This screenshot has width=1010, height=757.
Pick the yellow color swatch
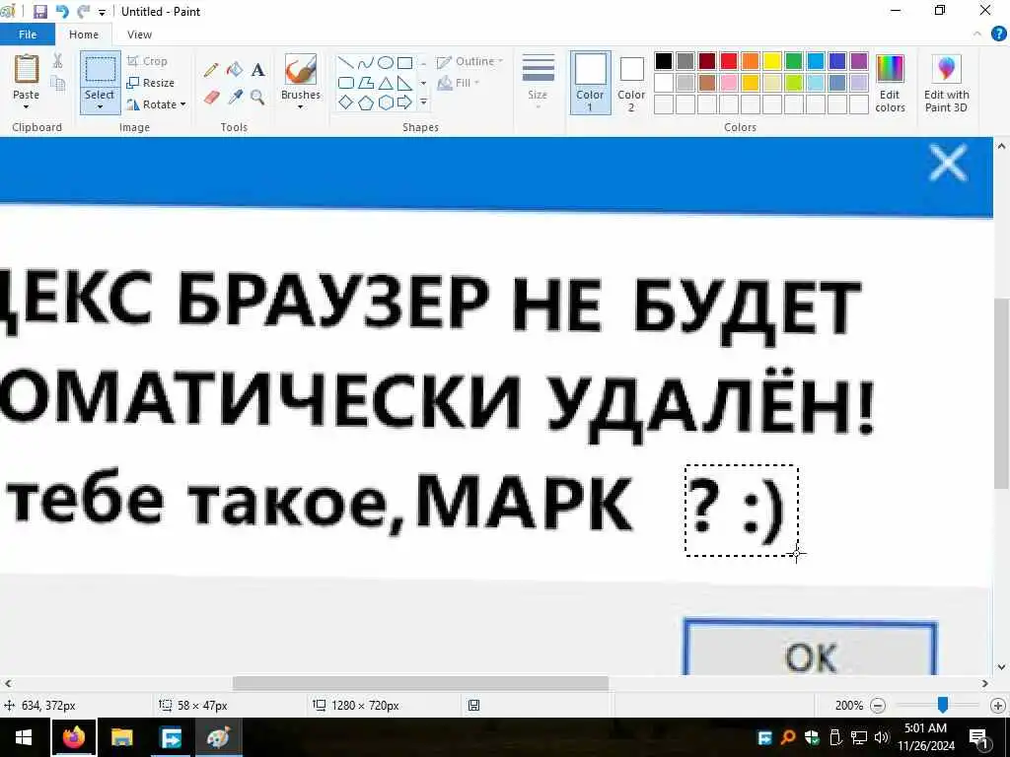(772, 61)
